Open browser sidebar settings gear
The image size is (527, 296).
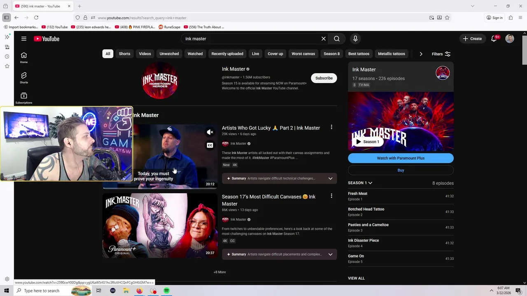7,279
